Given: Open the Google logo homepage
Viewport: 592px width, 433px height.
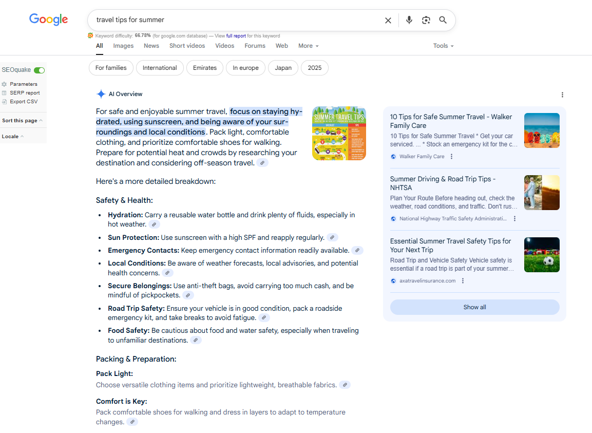Looking at the screenshot, I should pos(48,20).
